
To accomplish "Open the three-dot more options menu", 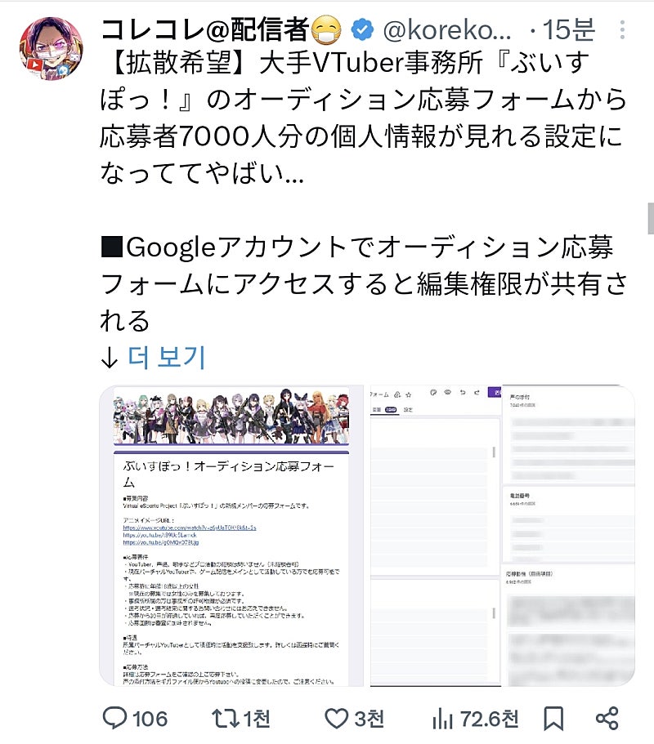I will point(622,29).
